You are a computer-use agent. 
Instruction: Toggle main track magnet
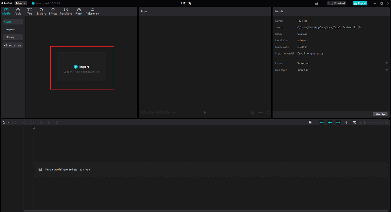pyautogui.click(x=322, y=122)
